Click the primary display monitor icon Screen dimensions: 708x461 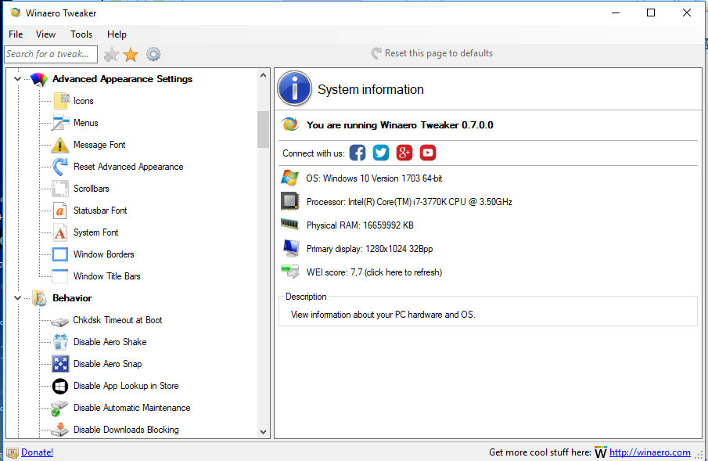pyautogui.click(x=291, y=248)
